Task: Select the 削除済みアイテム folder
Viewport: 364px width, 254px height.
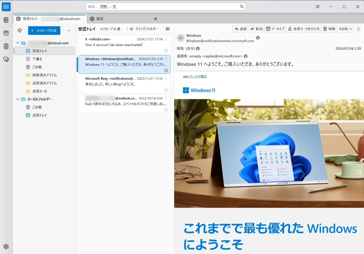Action: tap(44, 75)
